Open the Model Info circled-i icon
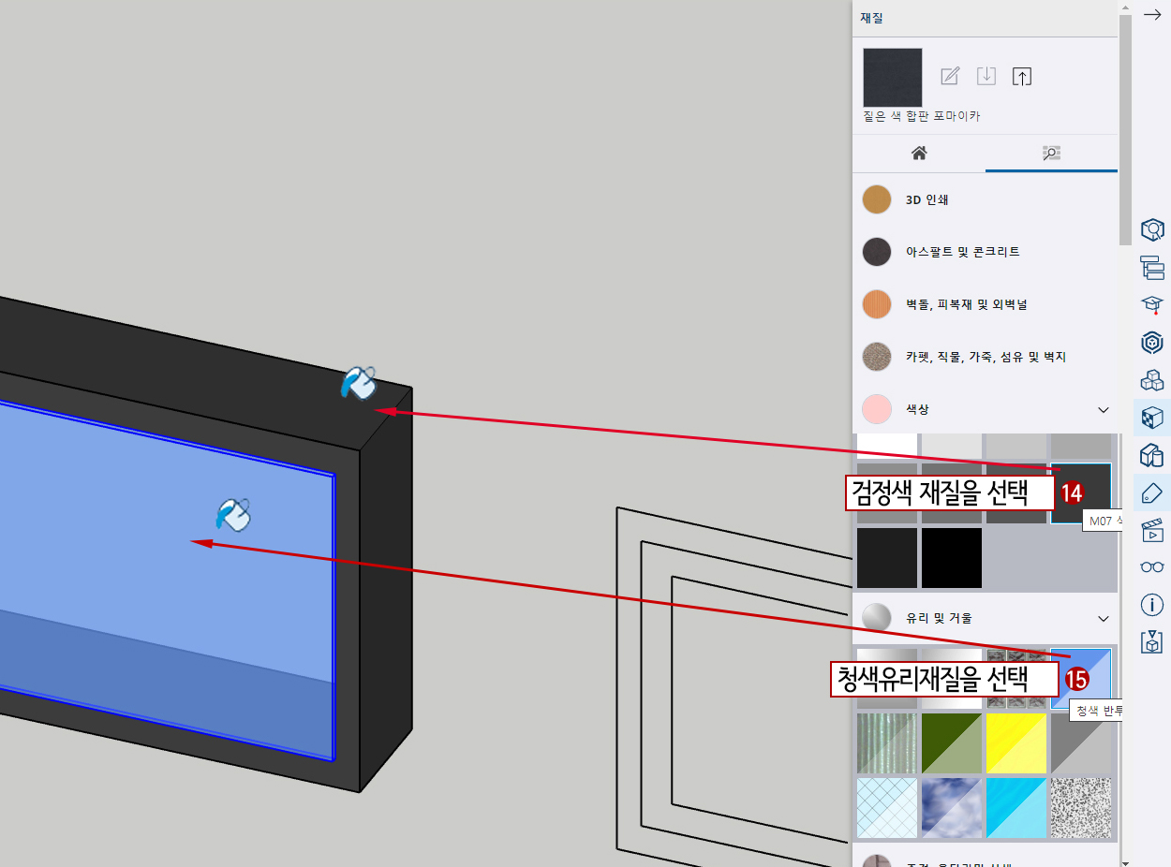This screenshot has height=867, width=1171. click(1152, 605)
